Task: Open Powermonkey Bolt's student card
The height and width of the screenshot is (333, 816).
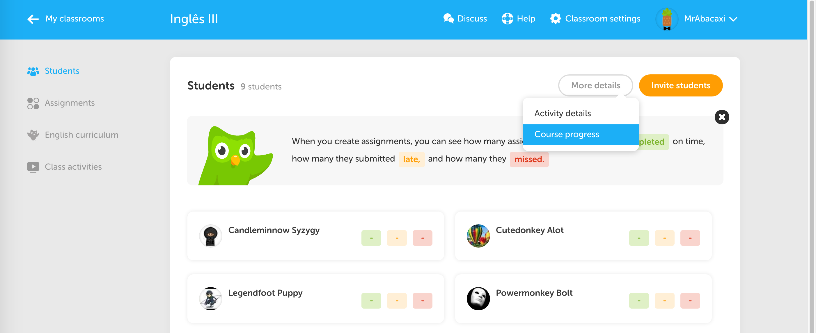Action: [583, 298]
